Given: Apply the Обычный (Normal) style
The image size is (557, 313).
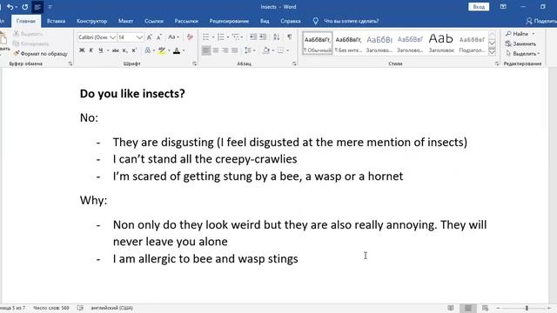Looking at the screenshot, I should pos(318,43).
